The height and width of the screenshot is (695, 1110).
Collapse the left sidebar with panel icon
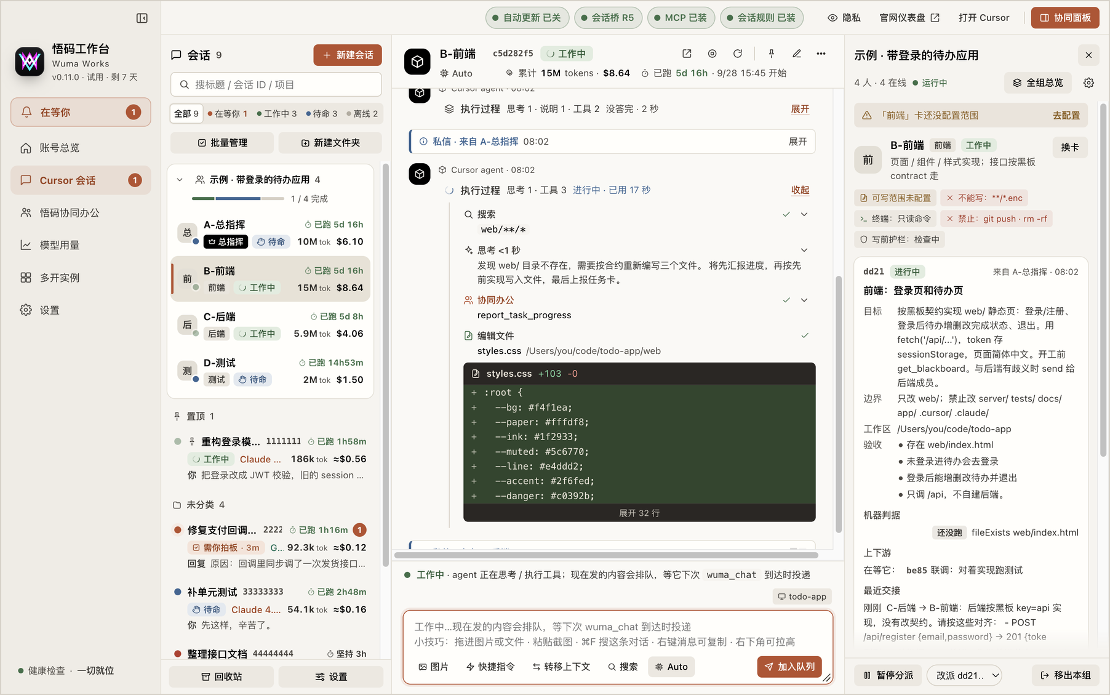click(142, 18)
